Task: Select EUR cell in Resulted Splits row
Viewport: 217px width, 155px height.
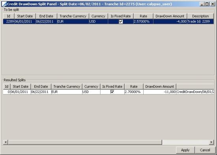Action: tap(67, 92)
